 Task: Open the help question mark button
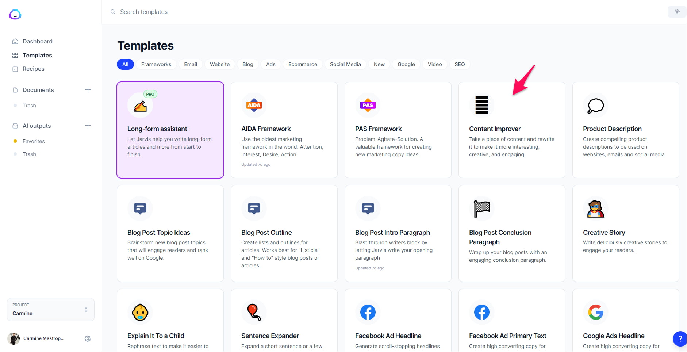[x=680, y=338]
